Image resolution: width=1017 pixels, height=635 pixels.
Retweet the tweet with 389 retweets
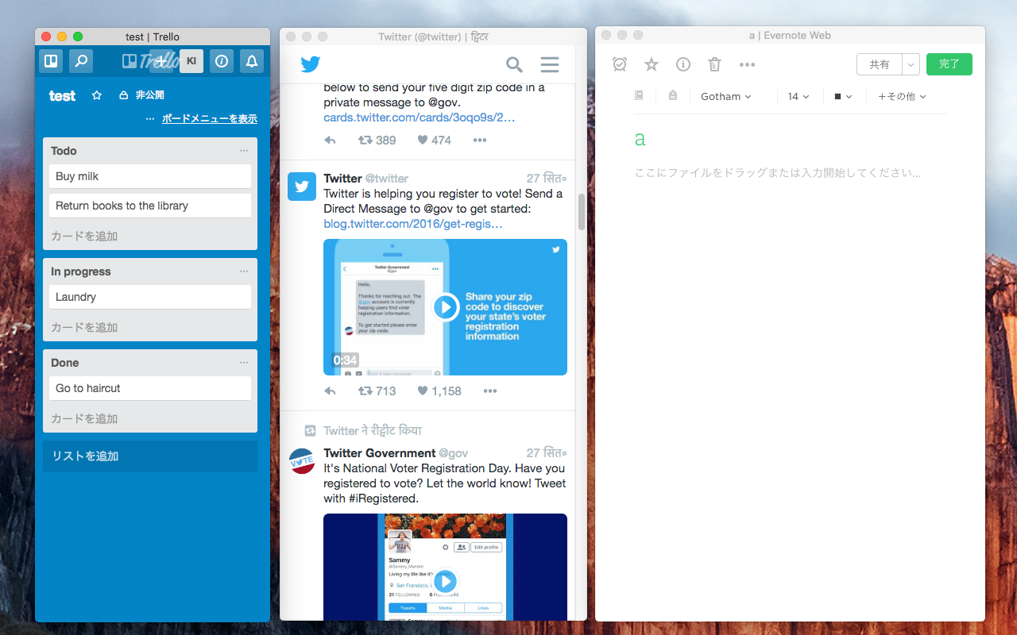[377, 140]
